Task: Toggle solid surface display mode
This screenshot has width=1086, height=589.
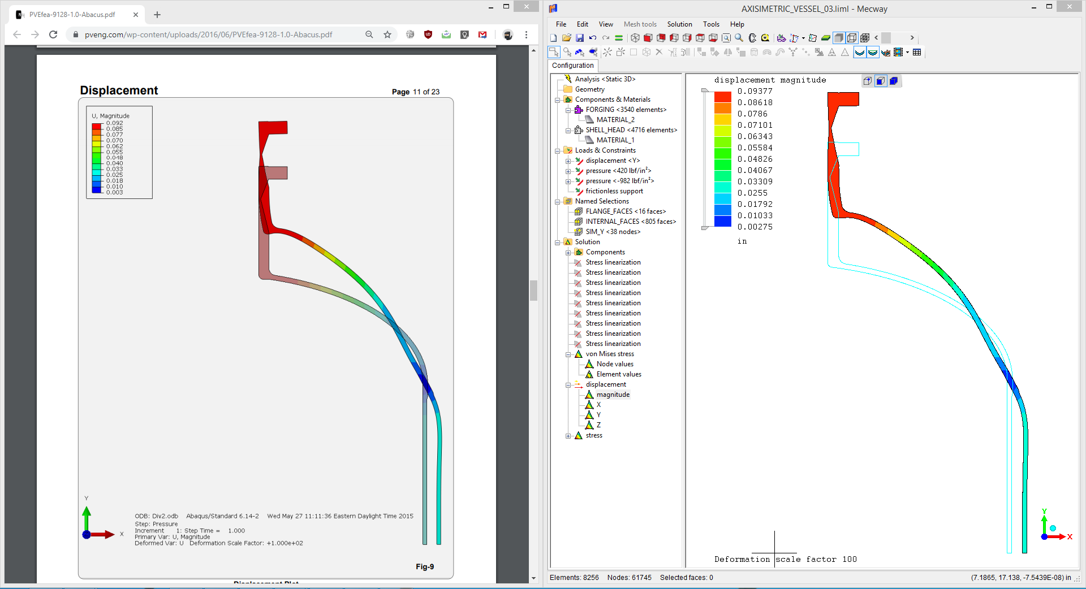Action: (x=839, y=38)
